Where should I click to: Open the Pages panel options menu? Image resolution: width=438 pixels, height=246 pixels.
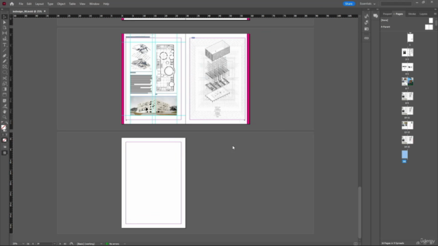435,14
